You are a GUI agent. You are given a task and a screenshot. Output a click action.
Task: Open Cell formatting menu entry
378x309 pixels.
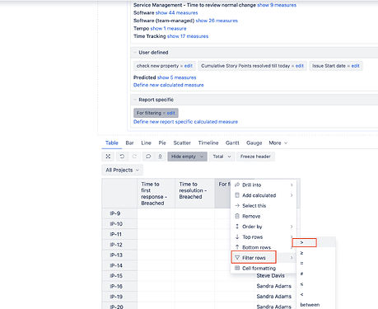click(259, 268)
